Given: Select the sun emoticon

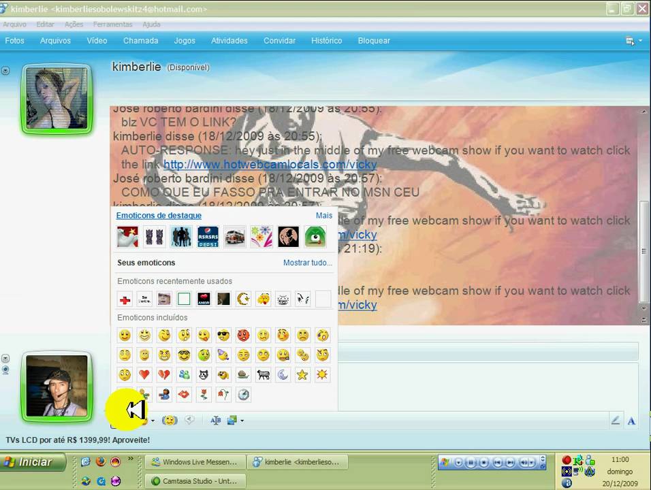Looking at the screenshot, I should click(x=323, y=375).
